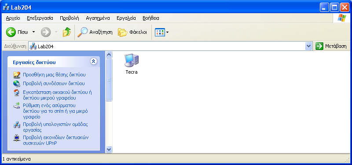
Task: Collapse the Εργασίες δικτύου panel
Action: coord(94,61)
